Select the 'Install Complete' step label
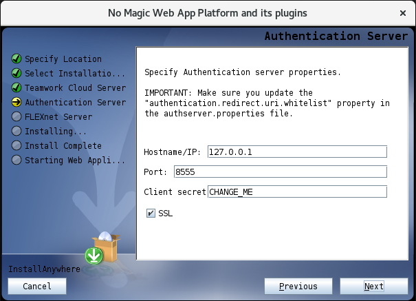This screenshot has width=416, height=301. click(63, 145)
